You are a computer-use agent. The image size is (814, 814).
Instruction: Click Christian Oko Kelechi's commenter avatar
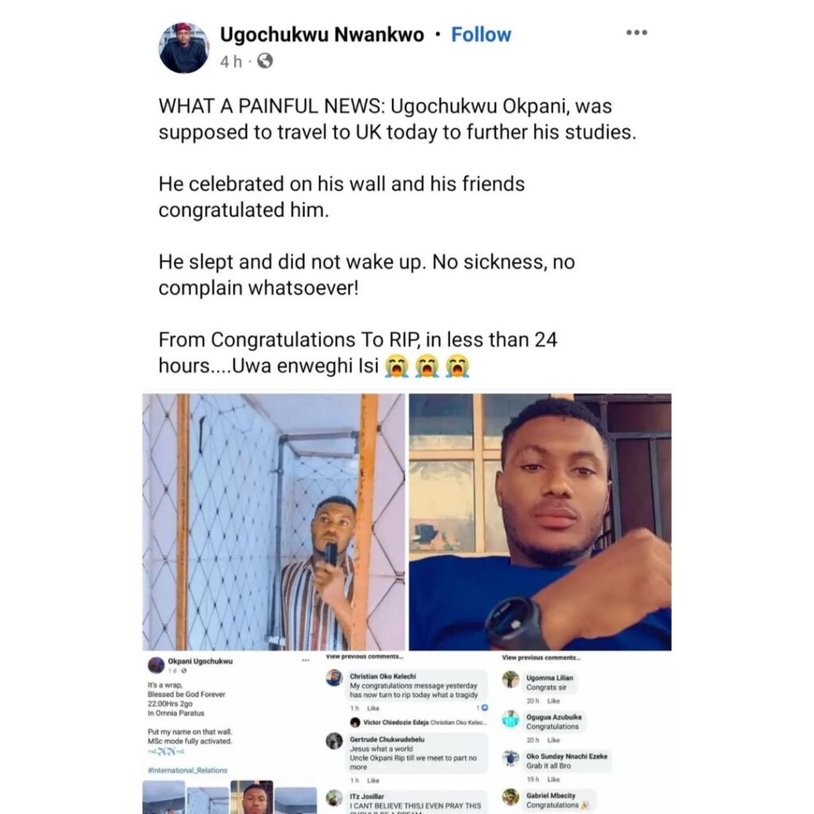pyautogui.click(x=335, y=678)
